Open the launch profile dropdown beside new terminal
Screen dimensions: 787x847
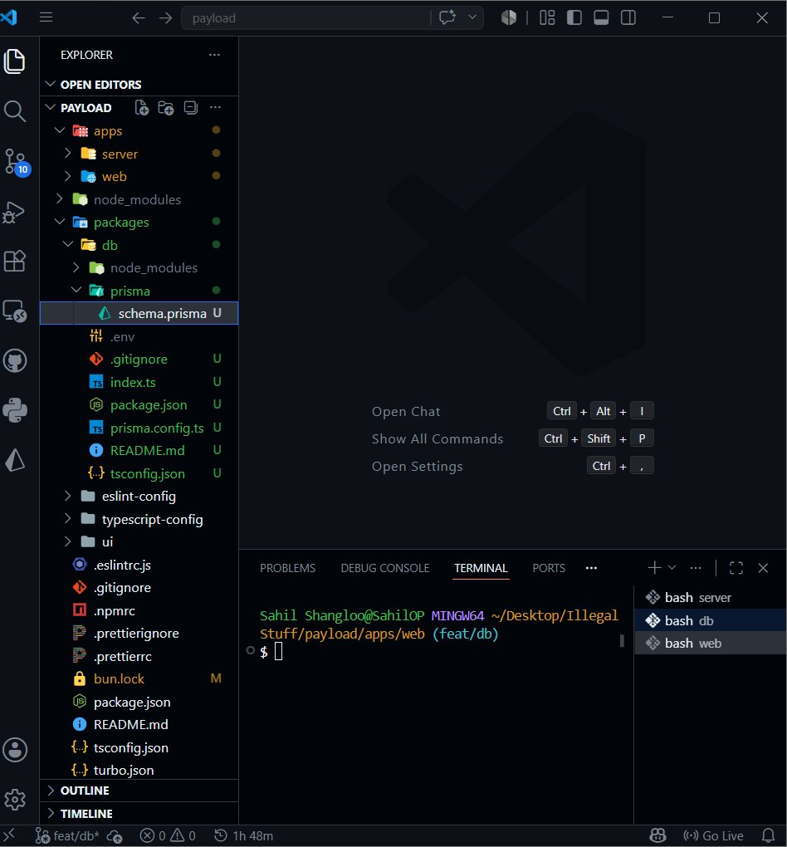[672, 568]
